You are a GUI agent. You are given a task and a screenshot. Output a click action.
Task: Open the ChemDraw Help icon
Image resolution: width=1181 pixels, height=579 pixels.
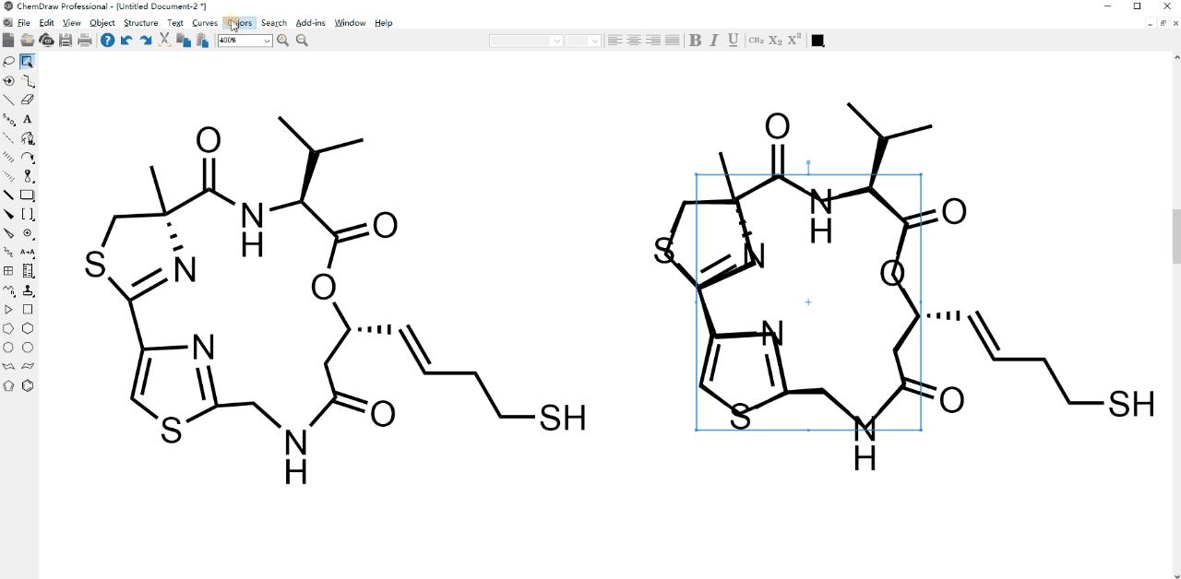coord(107,40)
